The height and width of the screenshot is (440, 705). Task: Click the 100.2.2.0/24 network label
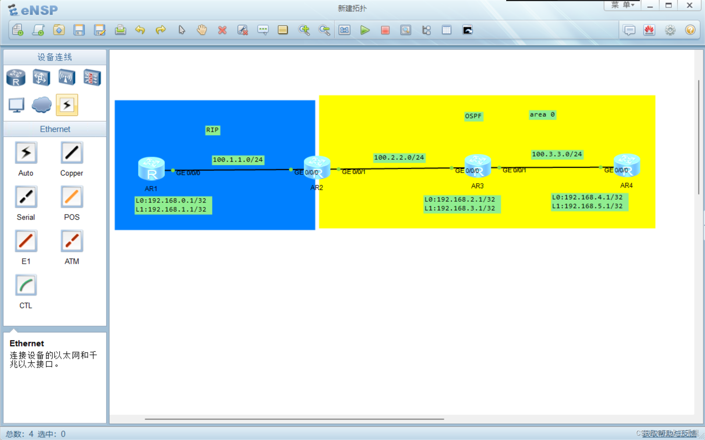click(399, 158)
